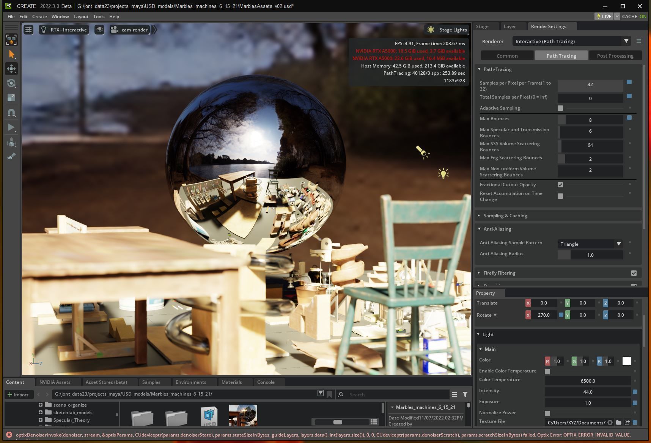Select the Scale tool
651x443 pixels.
coord(11,98)
